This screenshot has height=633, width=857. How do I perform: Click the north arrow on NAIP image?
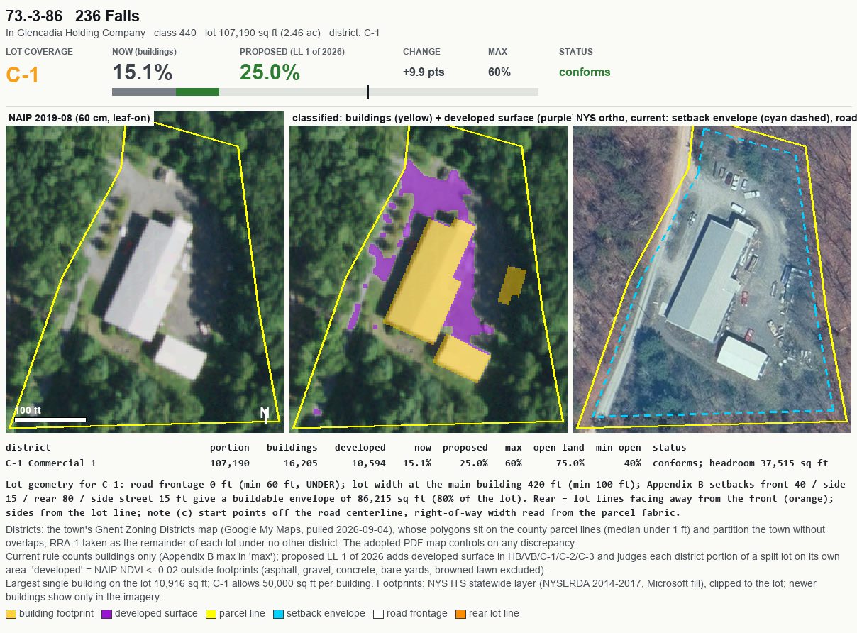(x=265, y=415)
